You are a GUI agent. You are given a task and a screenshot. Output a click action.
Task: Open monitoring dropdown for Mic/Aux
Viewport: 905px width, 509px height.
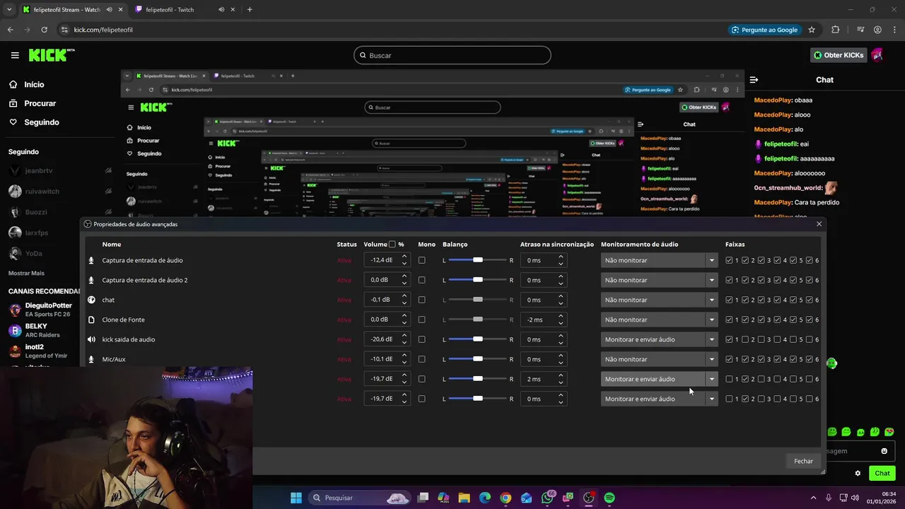click(x=659, y=359)
